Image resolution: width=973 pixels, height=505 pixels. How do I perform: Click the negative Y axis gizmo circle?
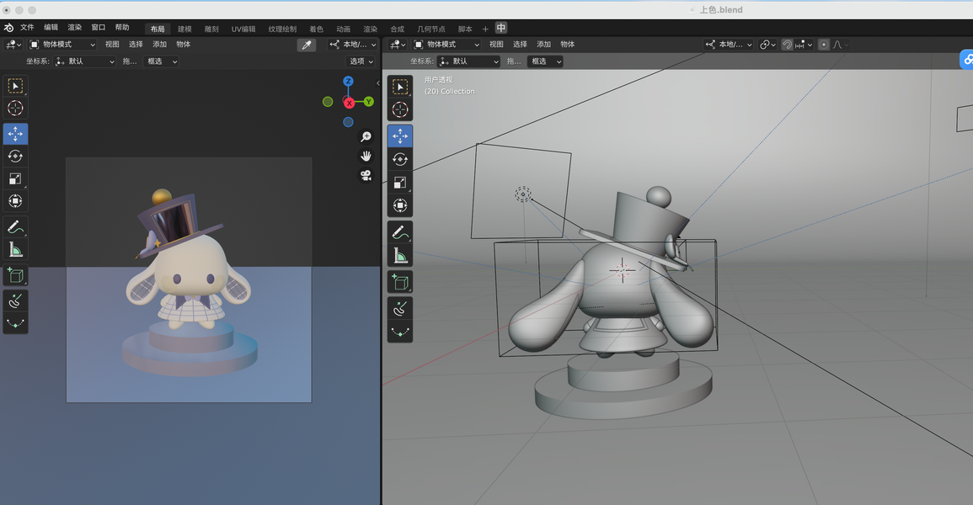328,102
